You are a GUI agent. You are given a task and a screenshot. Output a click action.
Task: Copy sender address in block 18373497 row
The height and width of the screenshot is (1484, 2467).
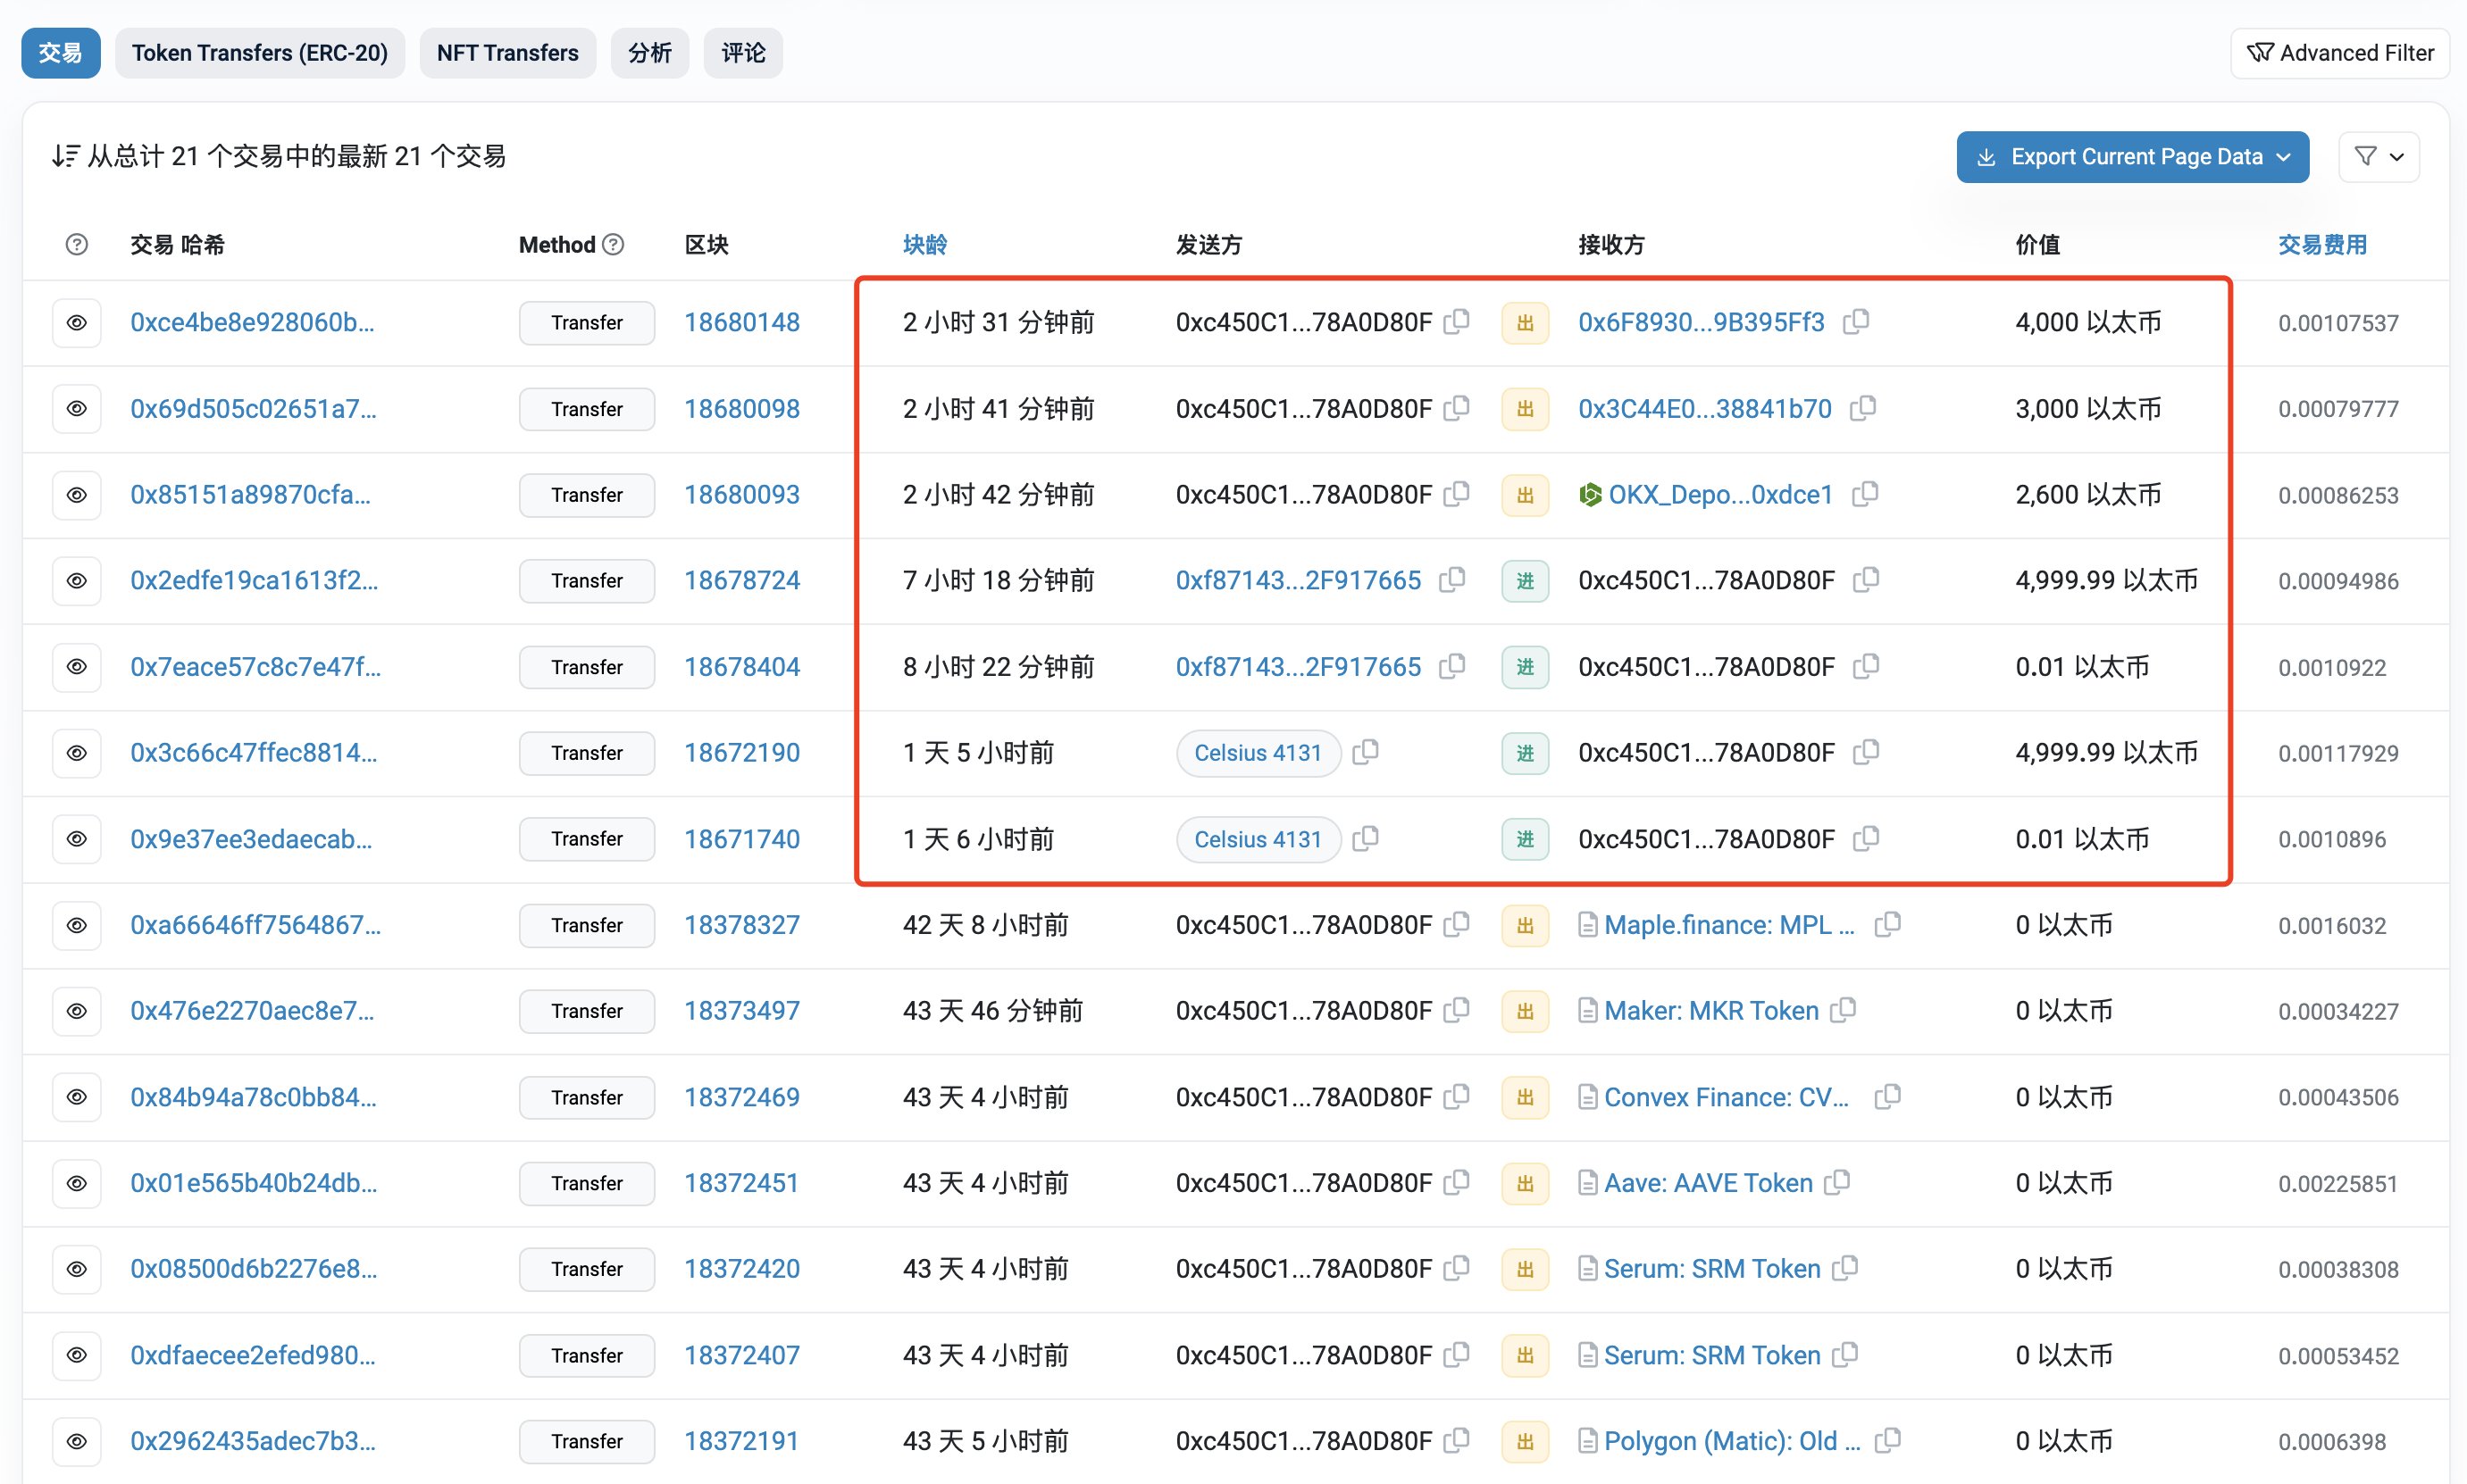[1457, 1011]
